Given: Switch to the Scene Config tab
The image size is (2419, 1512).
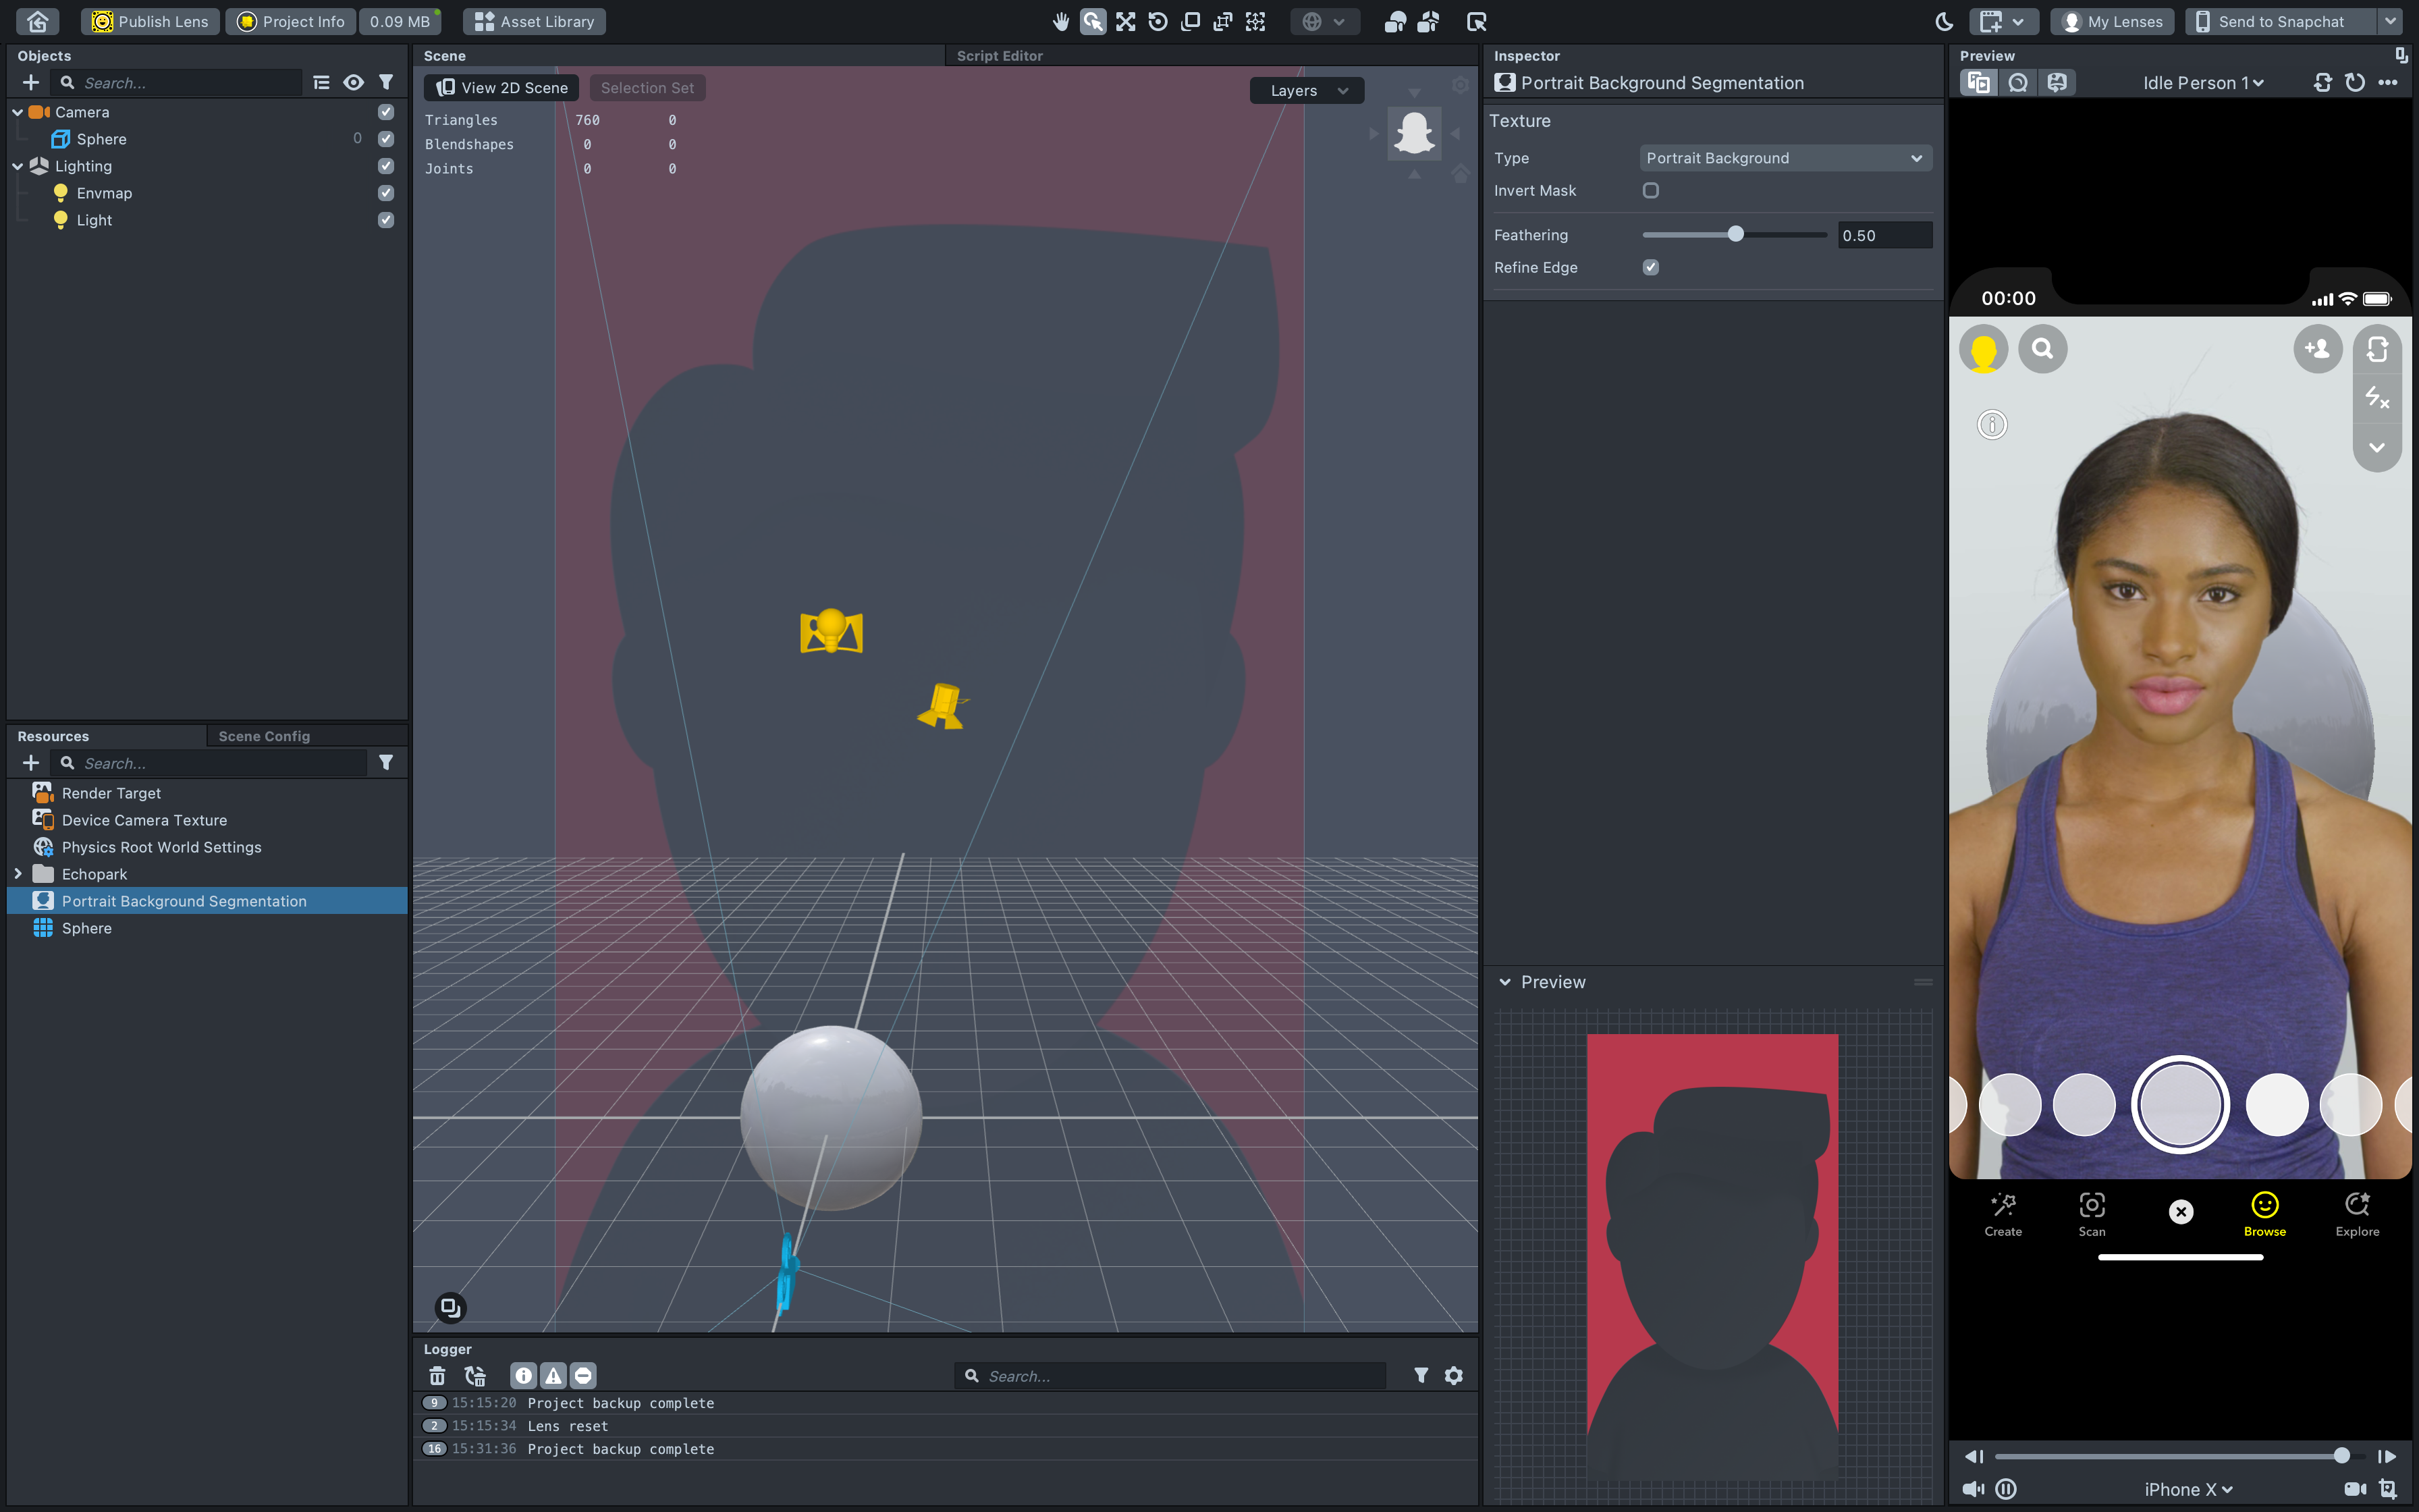Looking at the screenshot, I should pyautogui.click(x=264, y=736).
